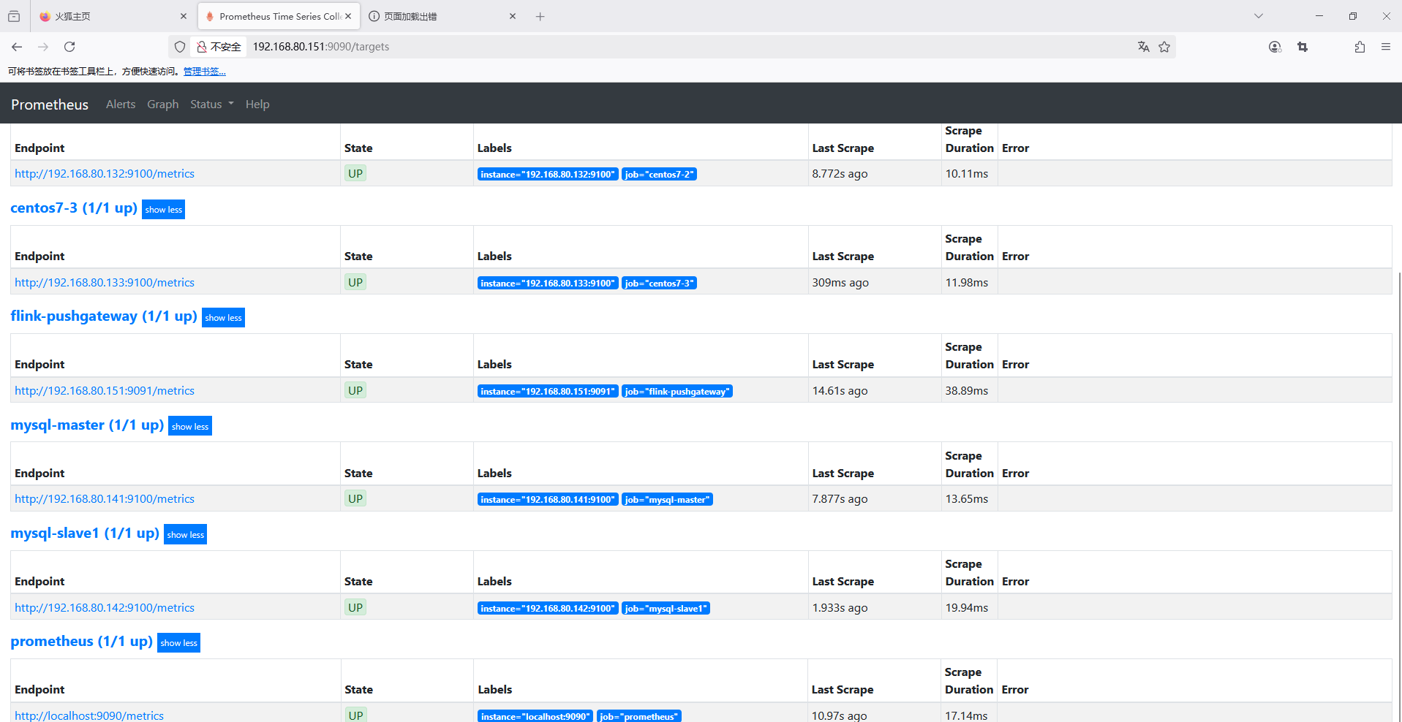The width and height of the screenshot is (1402, 722).
Task: Collapse the centos7-3 target group
Action: click(164, 210)
